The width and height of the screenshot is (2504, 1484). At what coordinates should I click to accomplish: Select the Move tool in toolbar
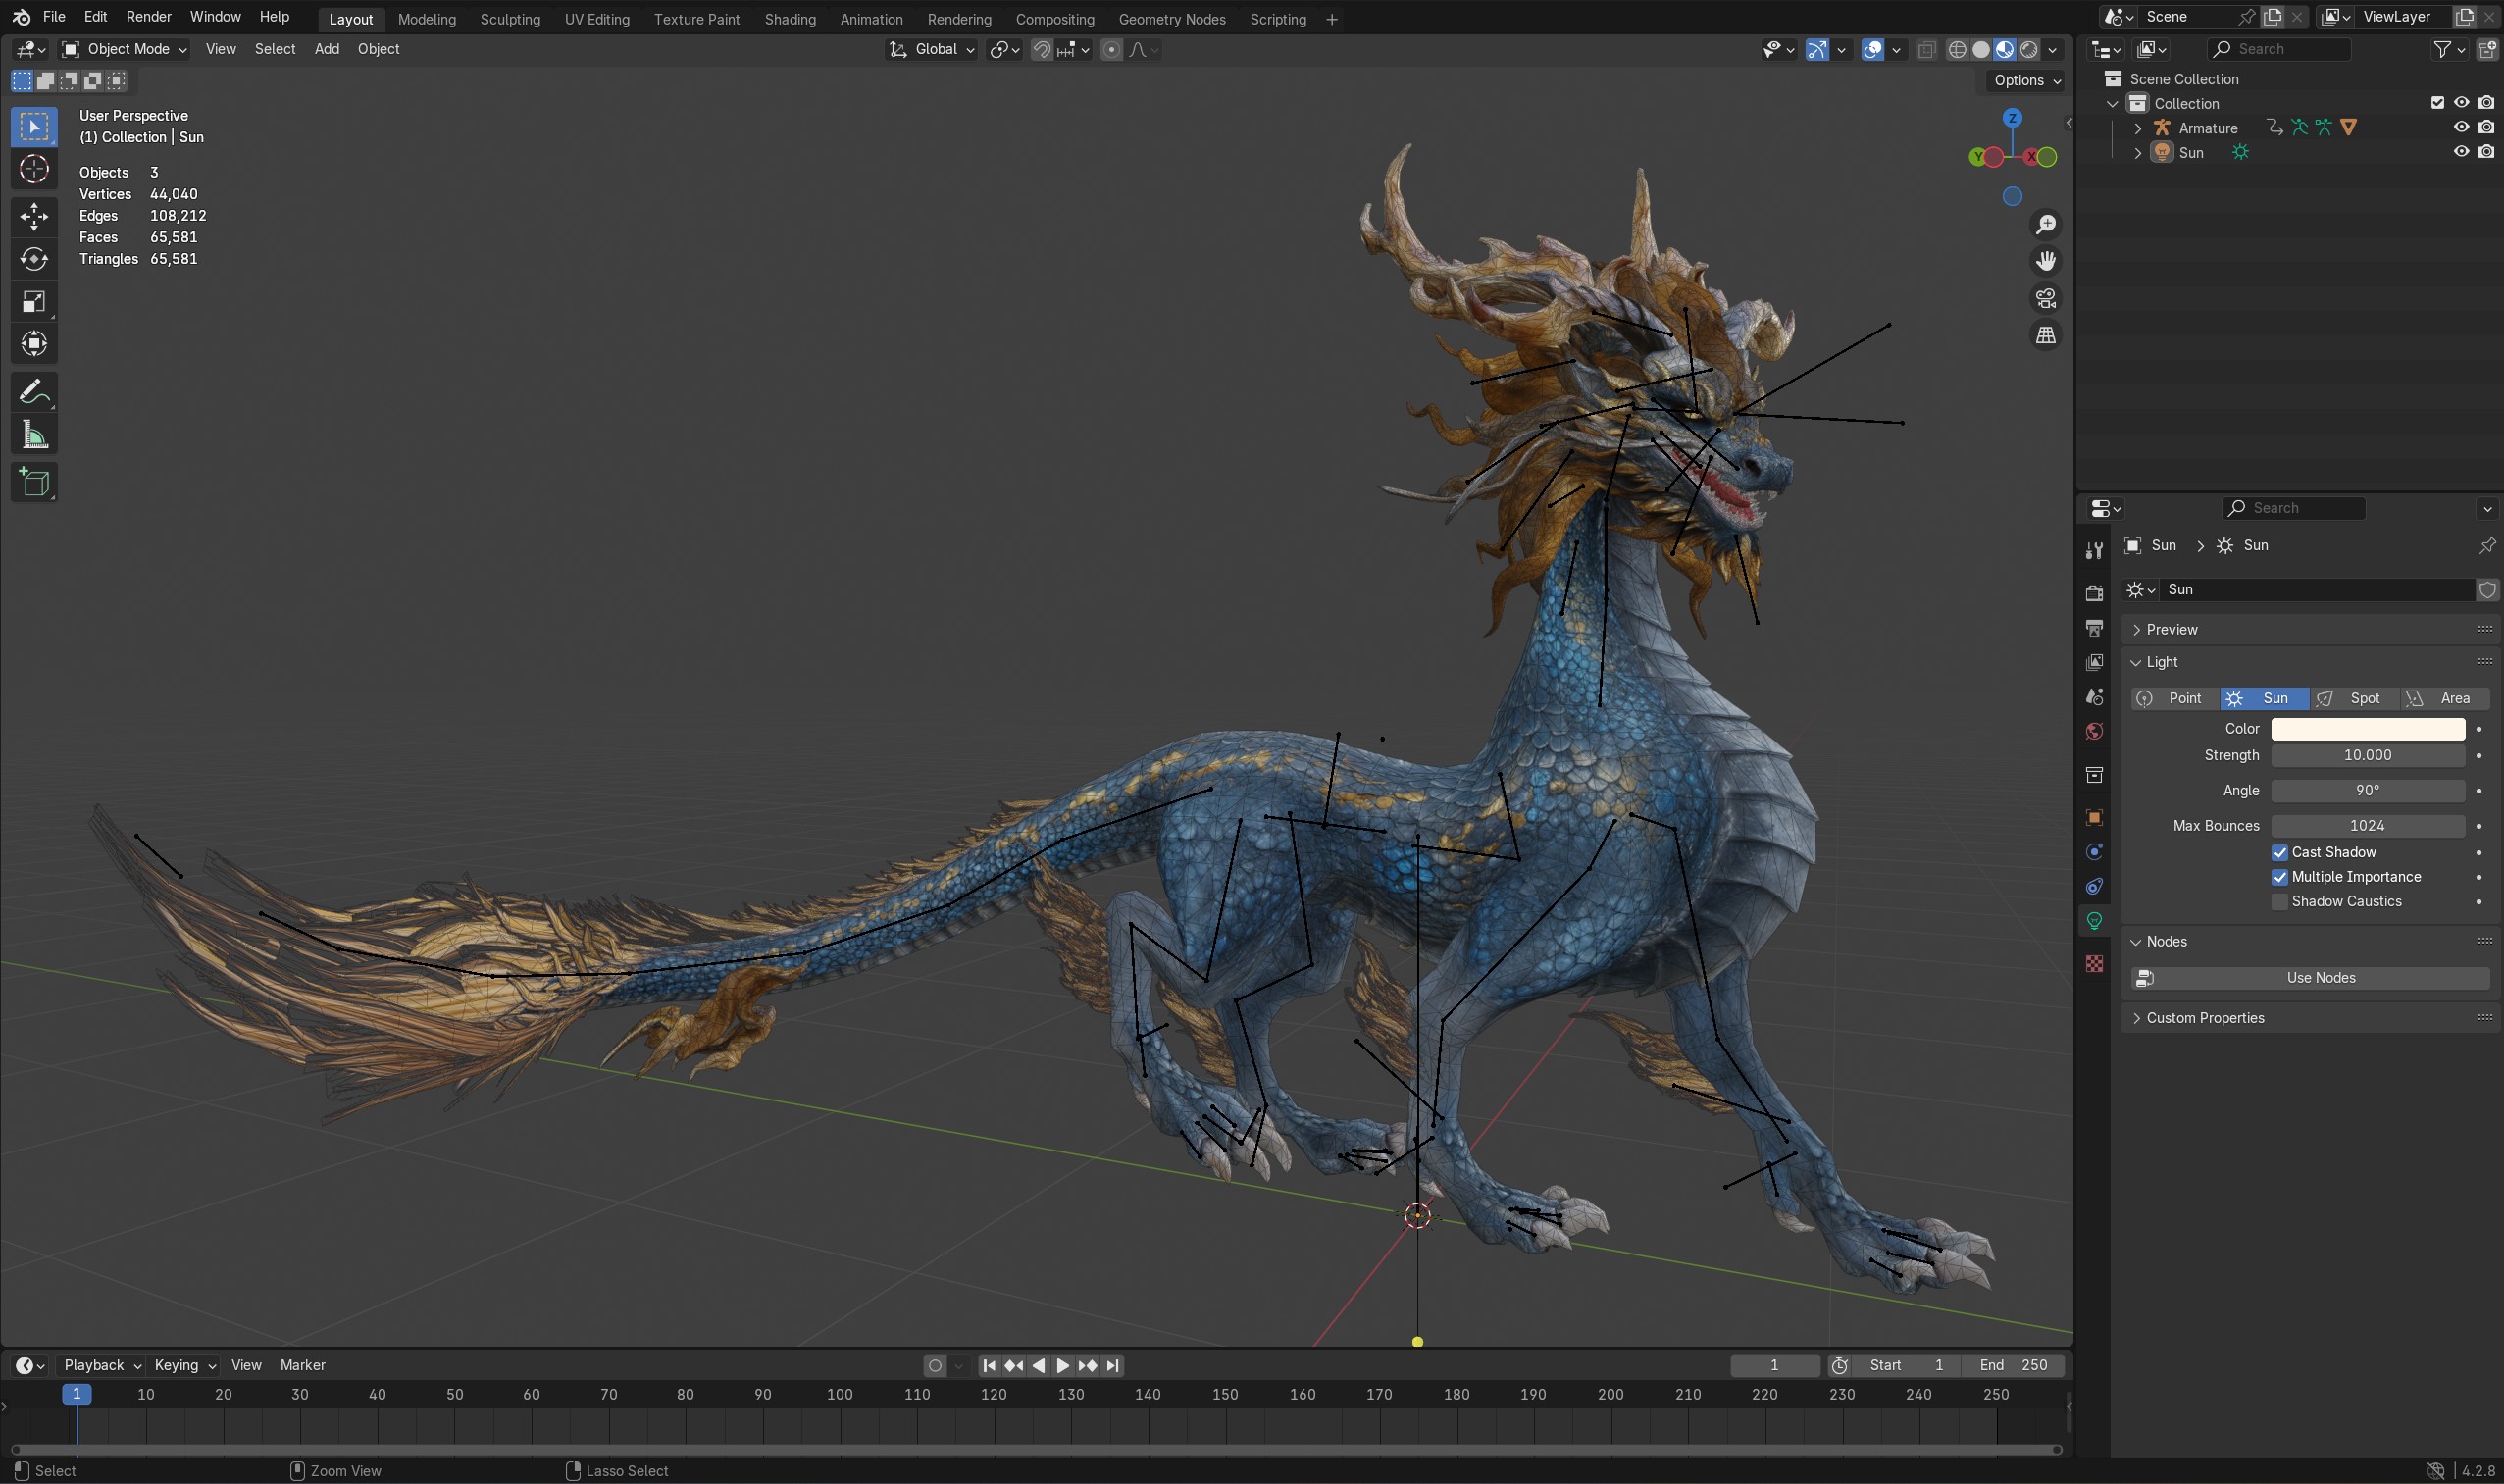coord(34,216)
